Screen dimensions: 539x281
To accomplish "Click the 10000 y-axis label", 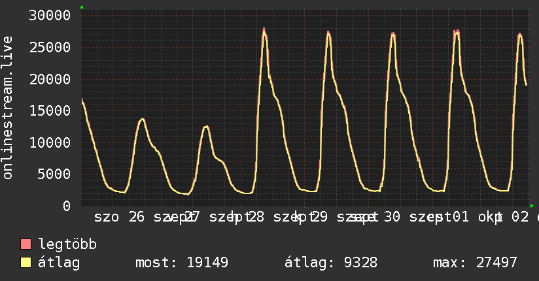I will [x=50, y=142].
